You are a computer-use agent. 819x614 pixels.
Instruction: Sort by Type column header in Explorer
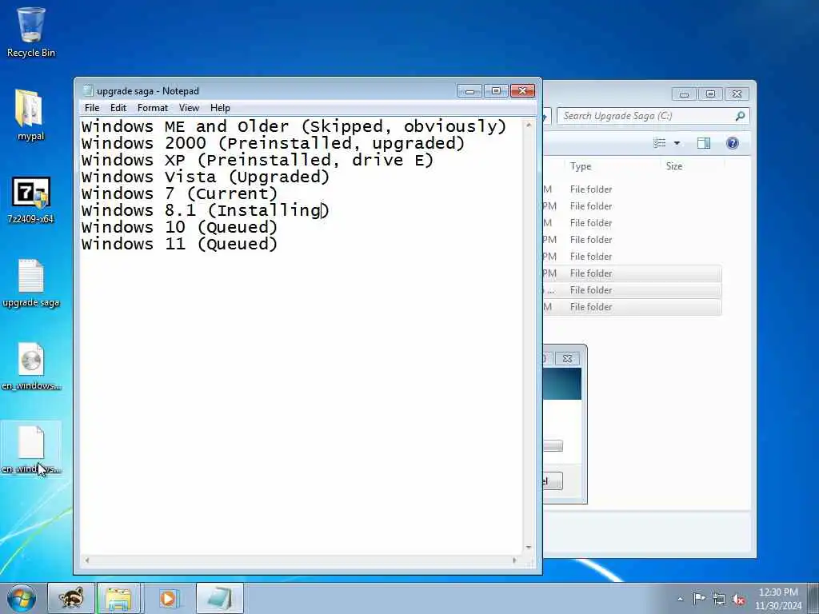pyautogui.click(x=581, y=166)
